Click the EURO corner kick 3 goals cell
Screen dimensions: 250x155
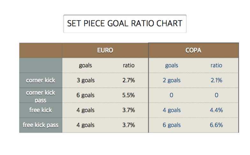[x=85, y=80]
